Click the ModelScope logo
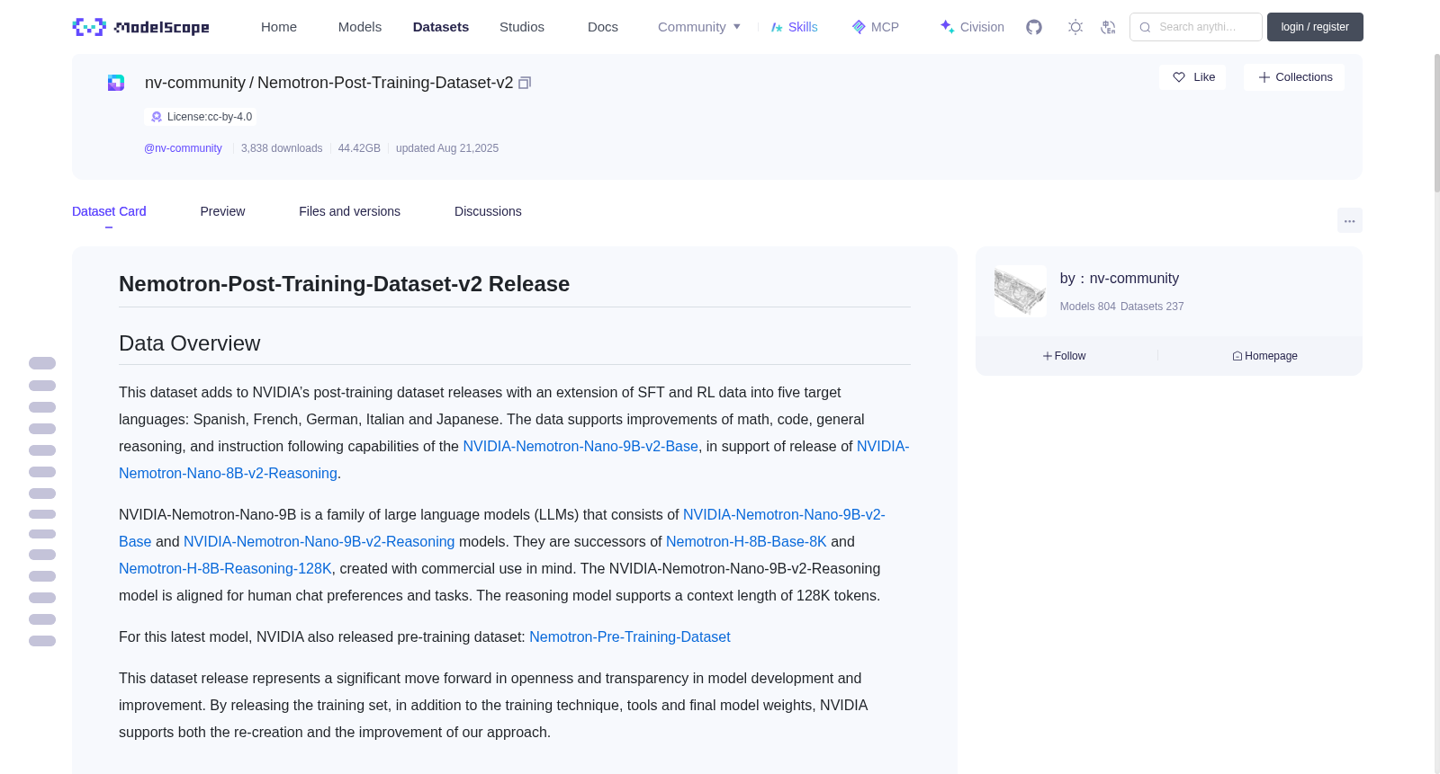Viewport: 1440px width, 774px height. [x=141, y=27]
